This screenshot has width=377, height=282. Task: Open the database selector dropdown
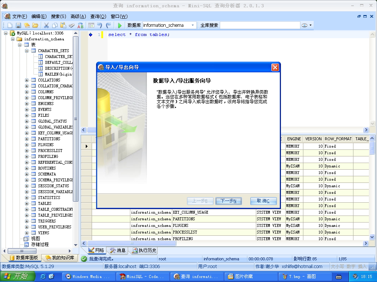coord(193,25)
